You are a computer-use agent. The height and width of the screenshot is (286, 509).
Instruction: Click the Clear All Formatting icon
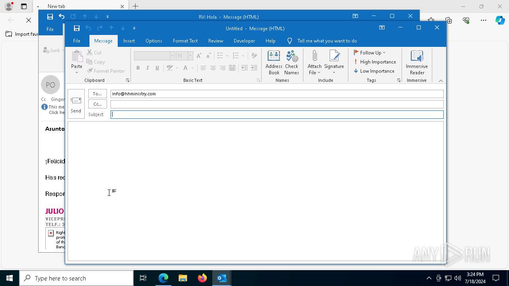point(254,56)
